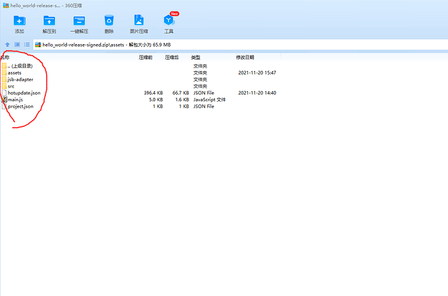Click the 396.4 KB size of hotupdate.json
Image resolution: width=448 pixels, height=296 pixels.
(153, 93)
